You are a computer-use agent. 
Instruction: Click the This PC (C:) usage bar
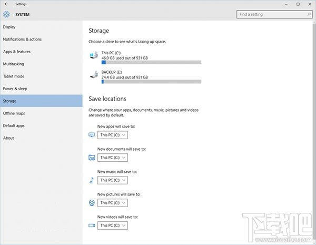[151, 62]
